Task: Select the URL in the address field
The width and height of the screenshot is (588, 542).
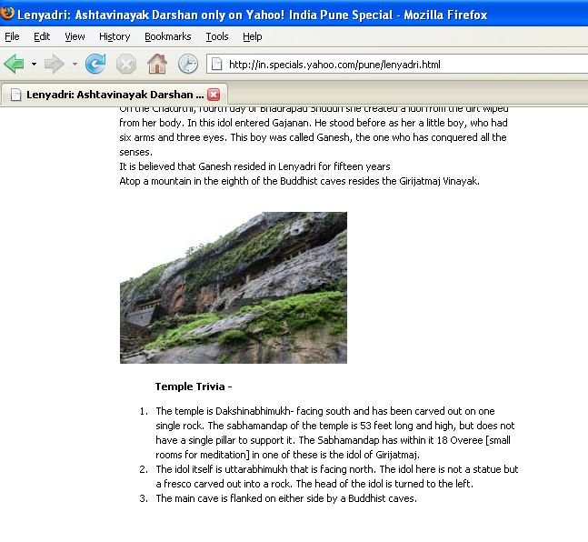Action: click(334, 65)
